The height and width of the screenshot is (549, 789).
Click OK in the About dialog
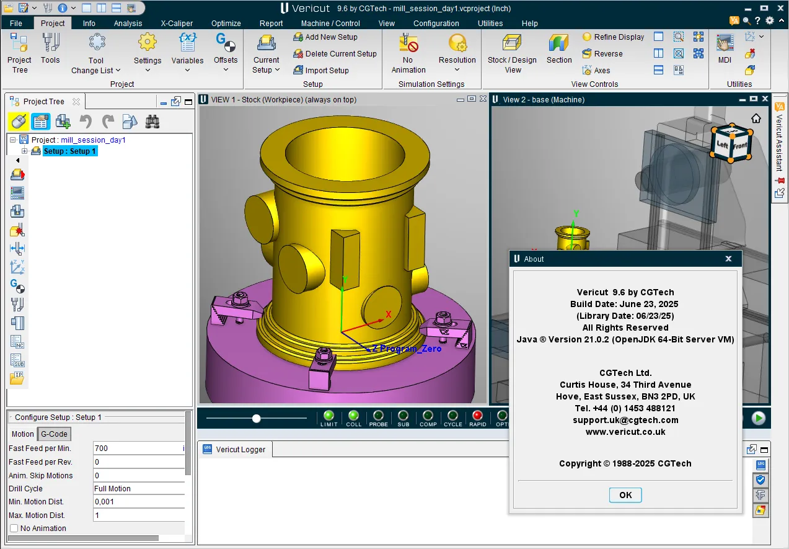coord(625,495)
